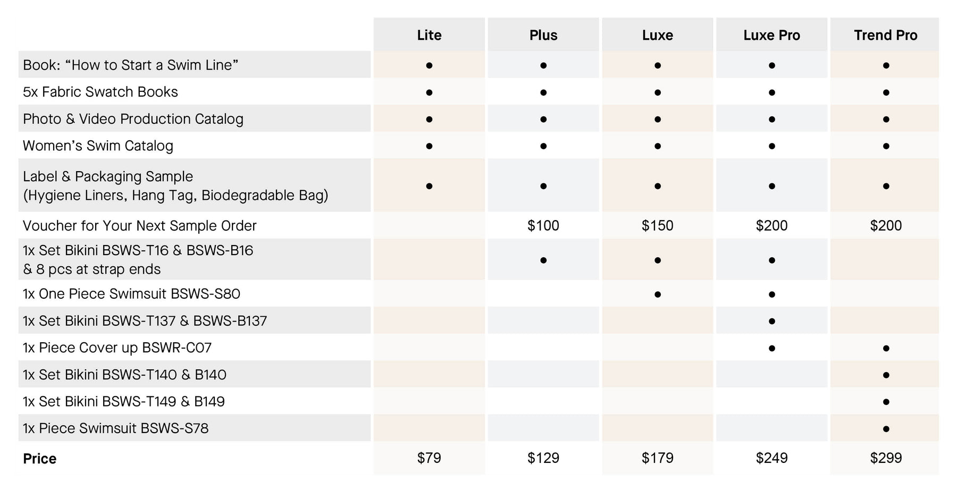Click the "5x Fabric Swatch Books" row label
Image resolution: width=957 pixels, height=490 pixels.
100,92
